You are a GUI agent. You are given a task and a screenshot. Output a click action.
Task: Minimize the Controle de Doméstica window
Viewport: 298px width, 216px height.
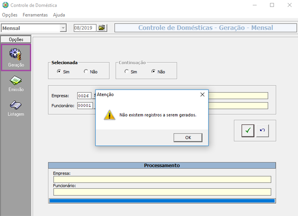click(x=255, y=5)
